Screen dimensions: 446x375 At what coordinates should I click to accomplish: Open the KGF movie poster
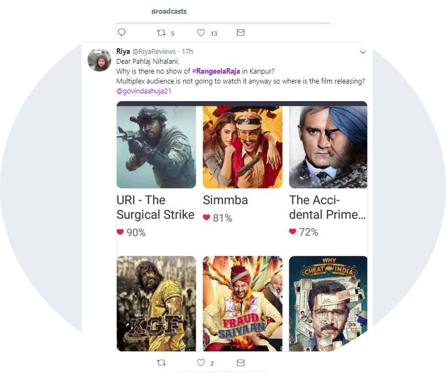156,303
